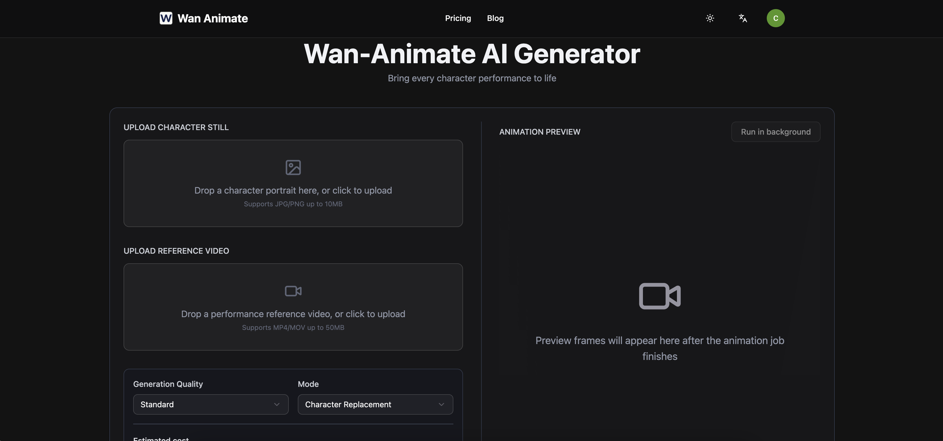Screen dimensions: 943x441
Task: Go to the Blog page
Action: click(495, 18)
